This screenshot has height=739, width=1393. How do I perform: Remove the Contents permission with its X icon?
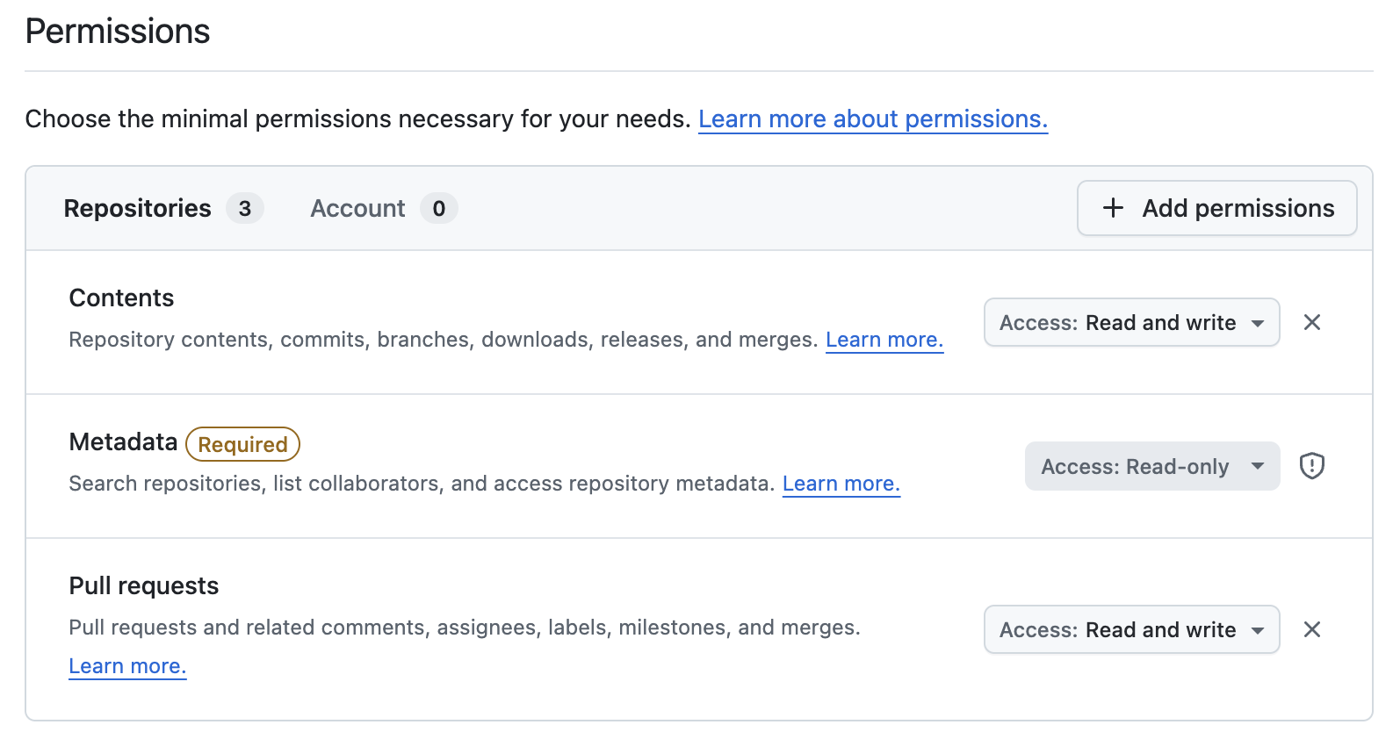(1311, 322)
